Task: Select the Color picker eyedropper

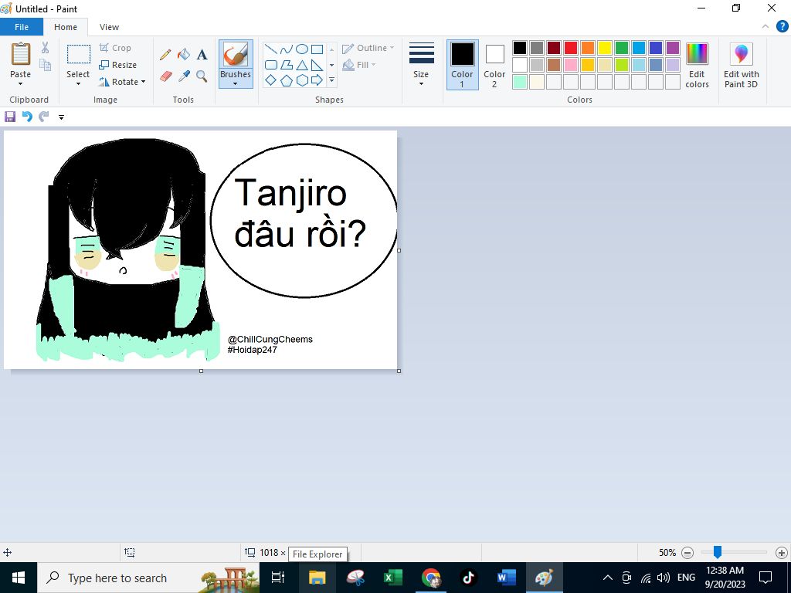Action: click(x=183, y=76)
